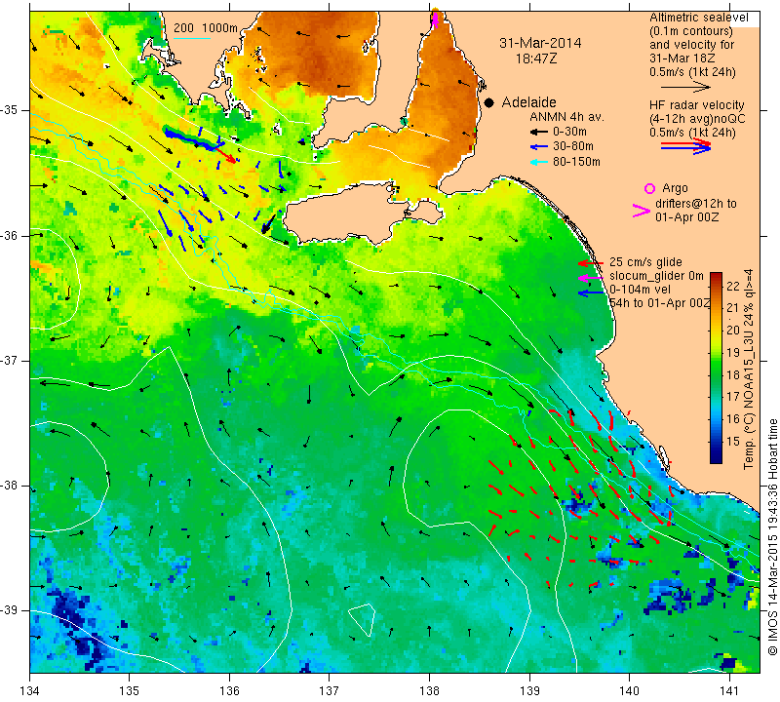Screen dimensions: 780x702
Task: Click the -38 latitude axis label
Action: tap(12, 486)
